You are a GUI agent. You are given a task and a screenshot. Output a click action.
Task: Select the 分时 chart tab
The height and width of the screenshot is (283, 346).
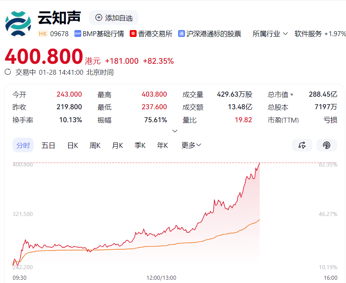(23, 145)
